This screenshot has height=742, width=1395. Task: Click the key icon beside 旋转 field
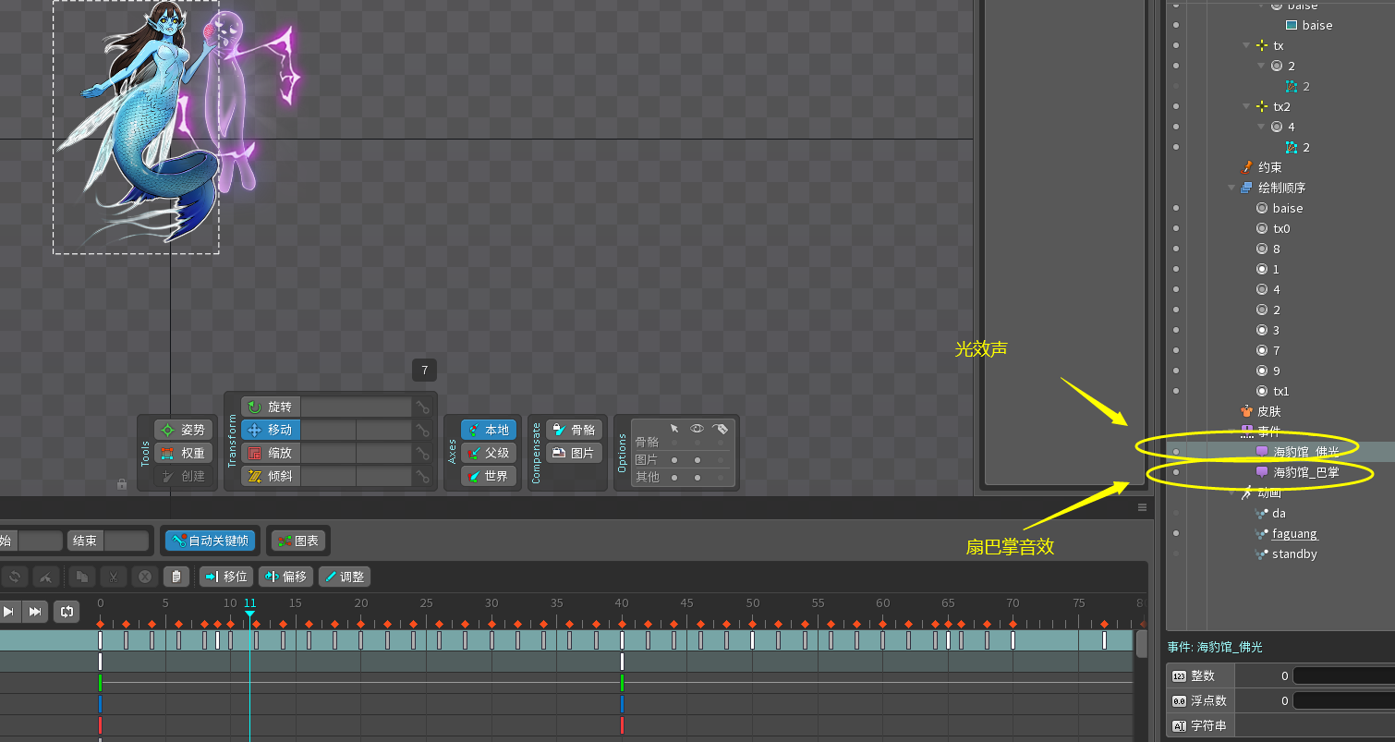point(422,407)
